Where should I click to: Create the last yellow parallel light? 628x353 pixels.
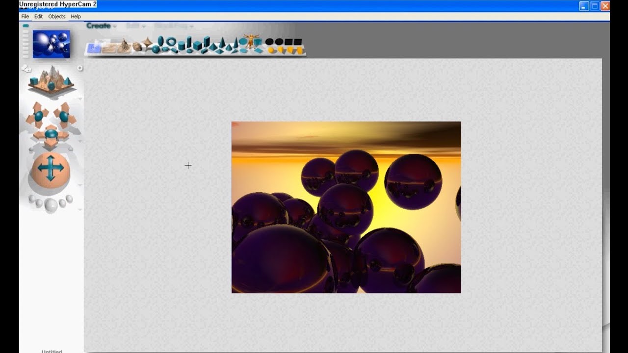pos(299,50)
